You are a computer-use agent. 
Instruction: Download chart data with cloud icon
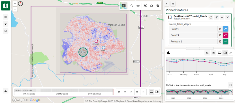207,53
